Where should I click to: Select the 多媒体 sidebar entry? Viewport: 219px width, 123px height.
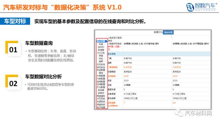click(101, 93)
